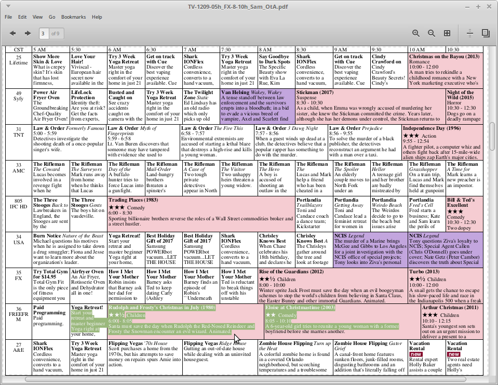The width and height of the screenshot is (498, 385).
Task: Maximize the PDF viewer window
Action: [x=478, y=7]
